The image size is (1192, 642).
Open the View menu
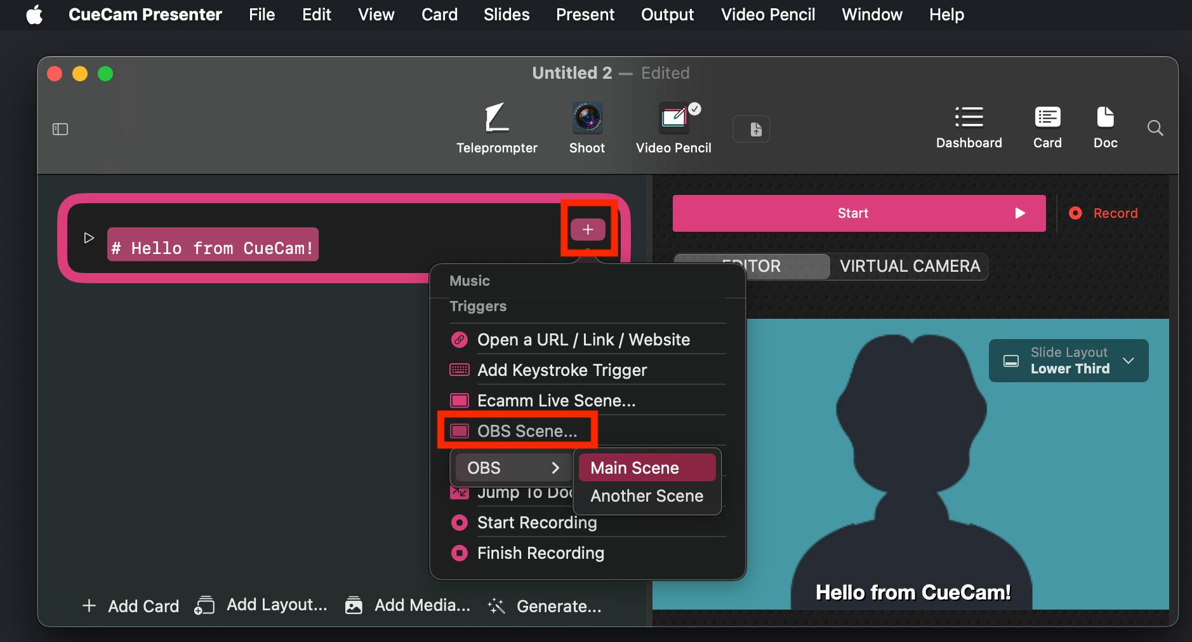click(x=376, y=15)
